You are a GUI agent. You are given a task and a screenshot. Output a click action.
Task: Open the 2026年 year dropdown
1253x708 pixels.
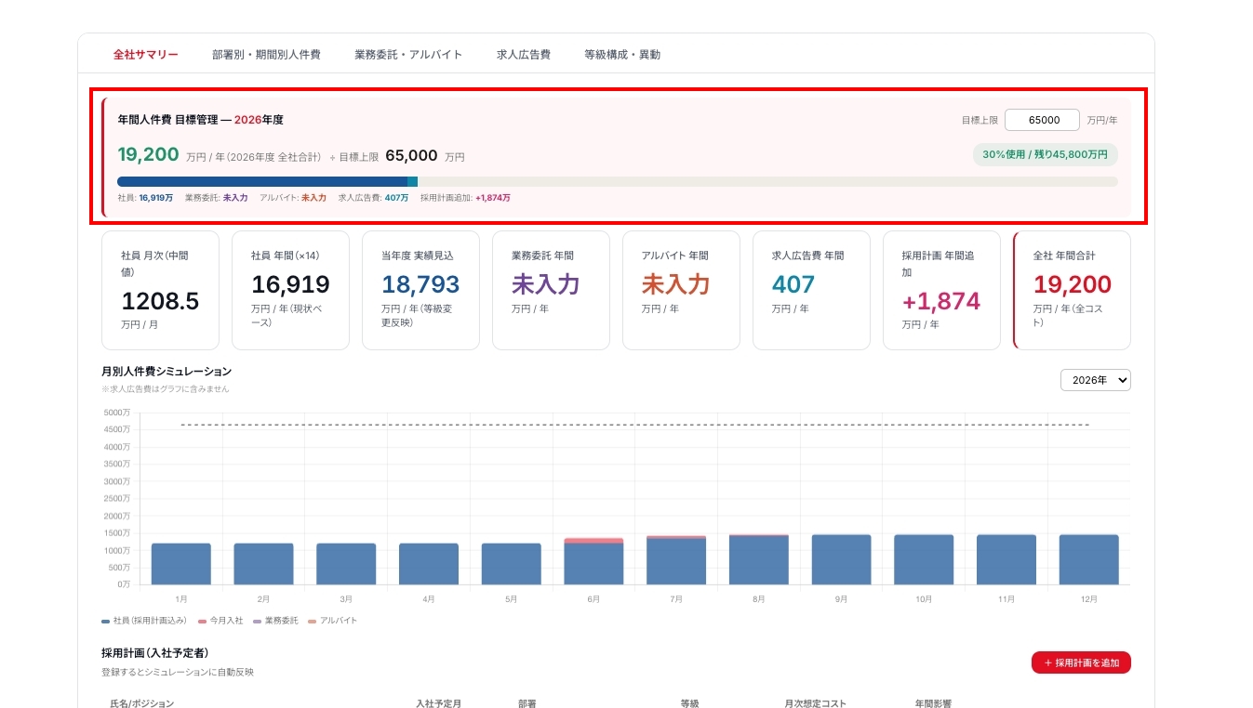point(1096,380)
